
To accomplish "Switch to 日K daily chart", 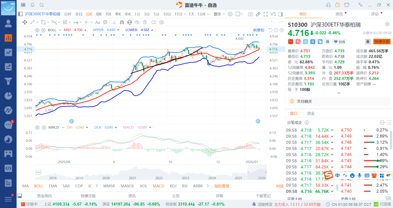I will 89,14.
